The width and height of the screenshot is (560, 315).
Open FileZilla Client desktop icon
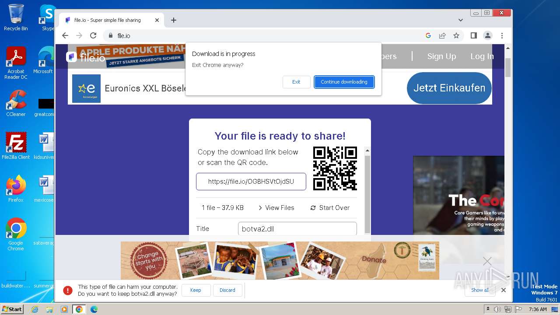tap(16, 146)
